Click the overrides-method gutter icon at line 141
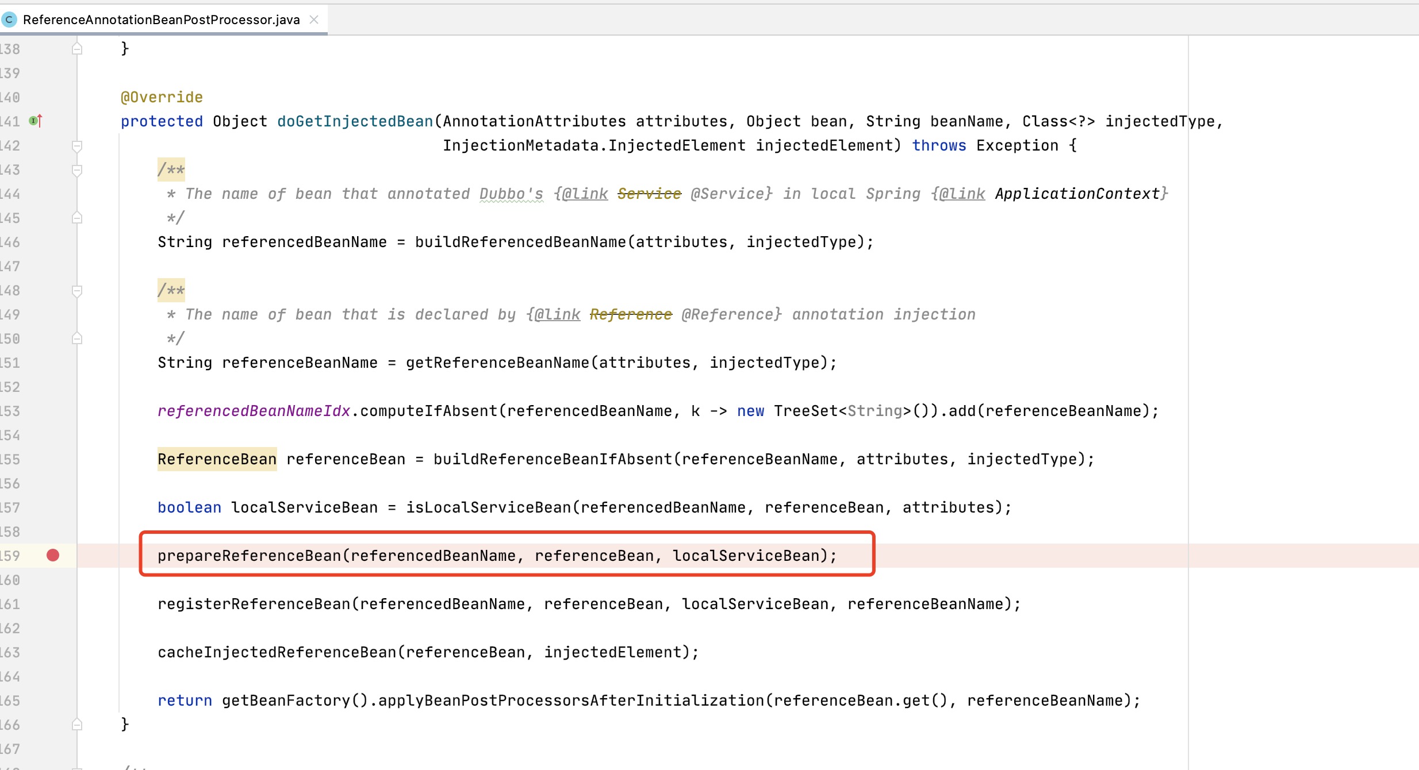Image resolution: width=1419 pixels, height=770 pixels. (x=36, y=121)
